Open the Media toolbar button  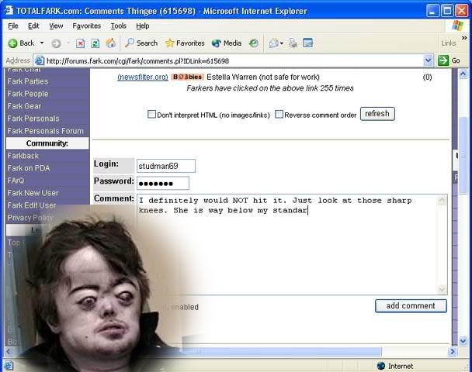tap(227, 43)
